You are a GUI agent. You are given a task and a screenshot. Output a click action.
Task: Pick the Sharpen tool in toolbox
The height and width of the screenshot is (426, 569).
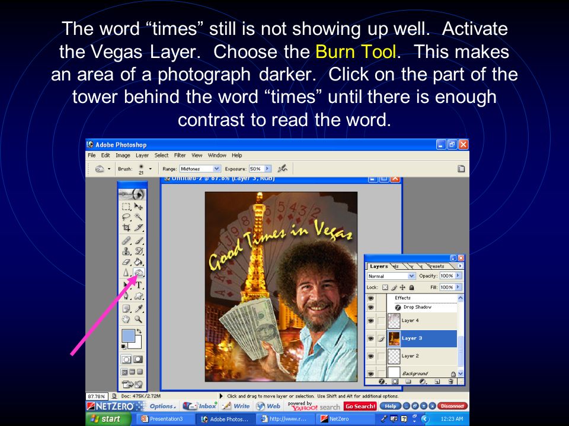click(126, 272)
